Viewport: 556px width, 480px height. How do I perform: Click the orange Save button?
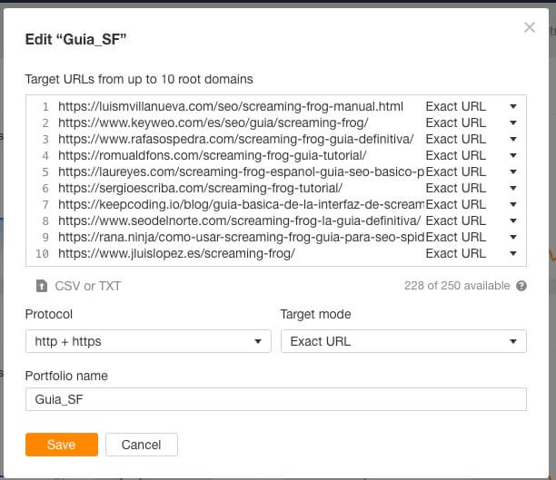coord(62,445)
